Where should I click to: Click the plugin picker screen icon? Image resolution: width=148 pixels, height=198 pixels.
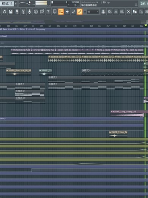pyautogui.click(x=55, y=12)
